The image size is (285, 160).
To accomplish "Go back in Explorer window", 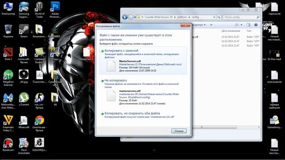I will (125, 17).
